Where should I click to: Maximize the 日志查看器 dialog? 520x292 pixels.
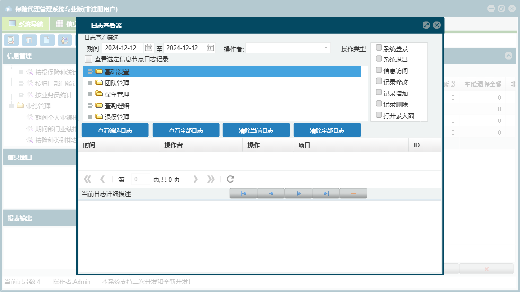pos(426,25)
